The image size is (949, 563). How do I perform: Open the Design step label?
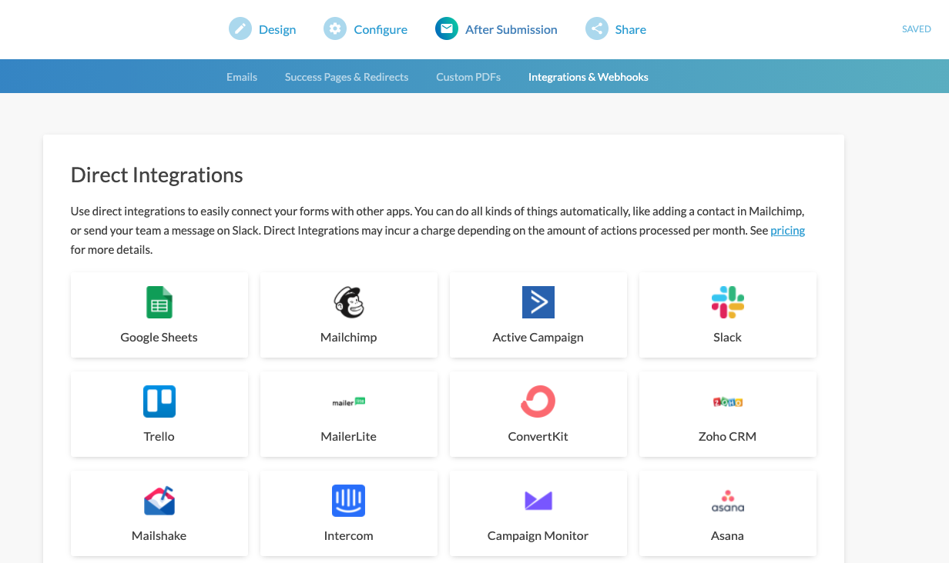(x=277, y=29)
